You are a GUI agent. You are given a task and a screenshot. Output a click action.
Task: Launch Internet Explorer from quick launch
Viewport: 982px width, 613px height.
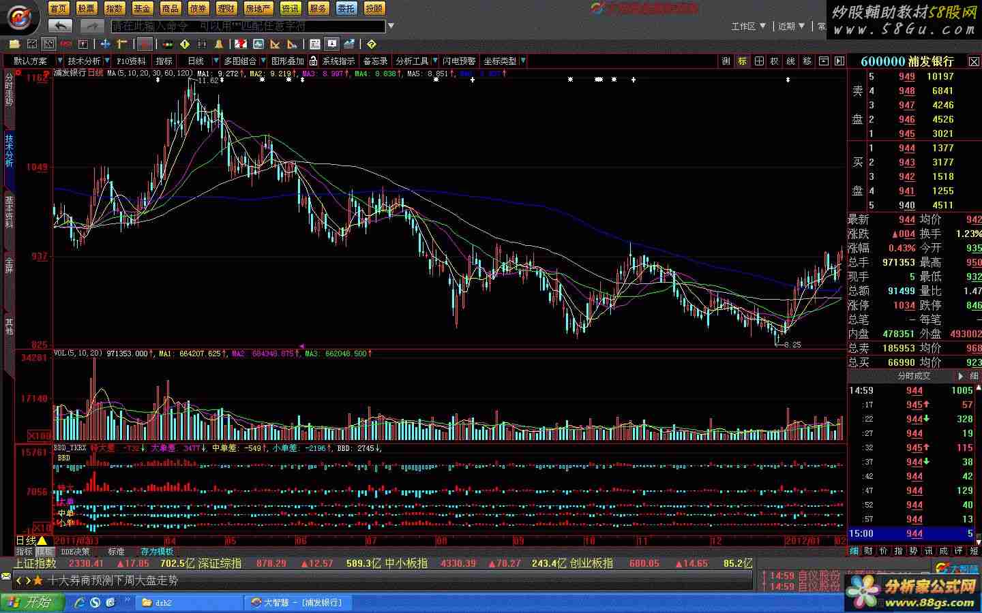coord(79,603)
